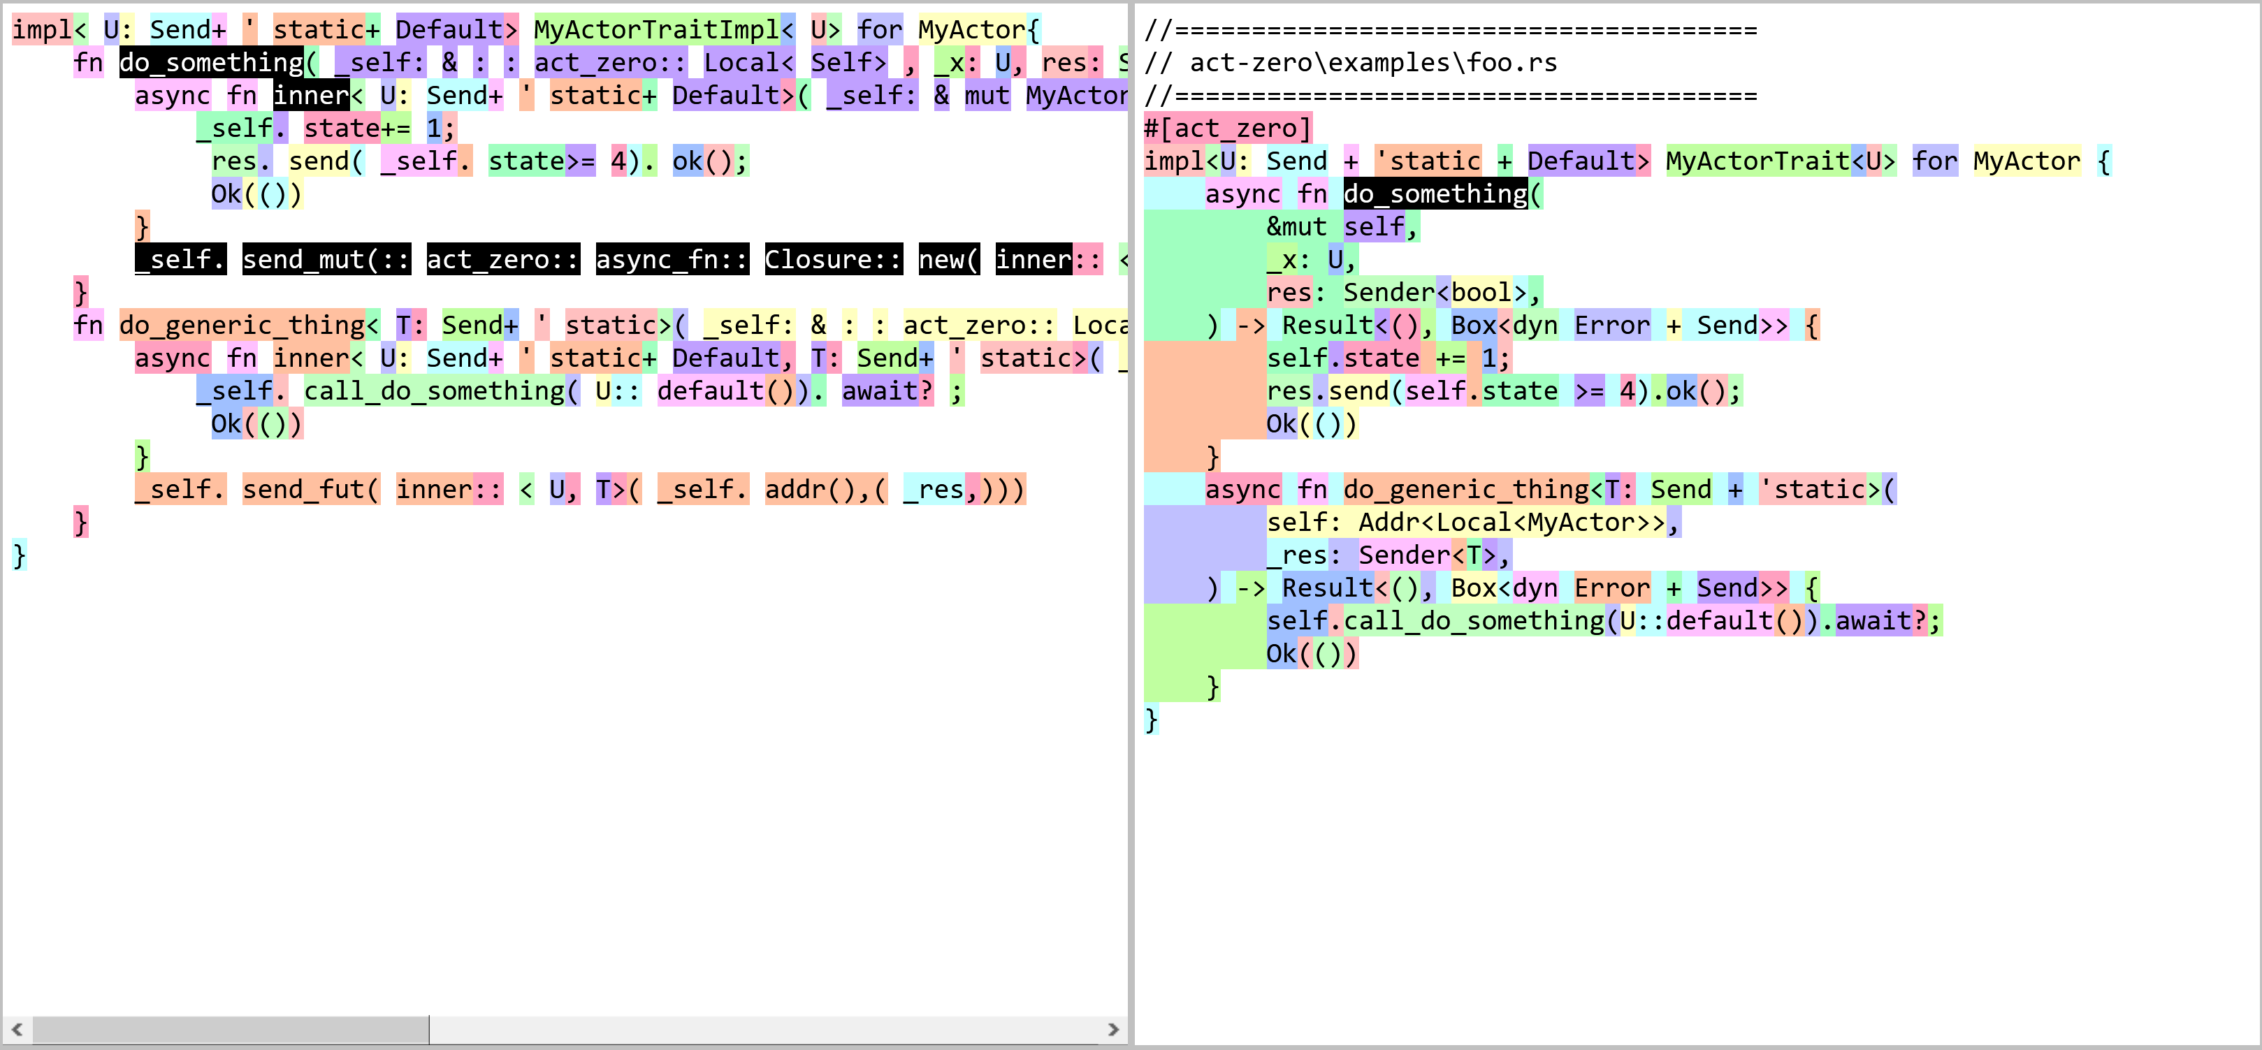The image size is (2262, 1050).
Task: Click the black 'async_fn::' token
Action: [x=672, y=259]
